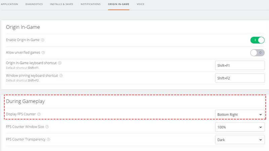269x151 pixels.
Task: Open the Installs & Saves tab
Action: 62,4
